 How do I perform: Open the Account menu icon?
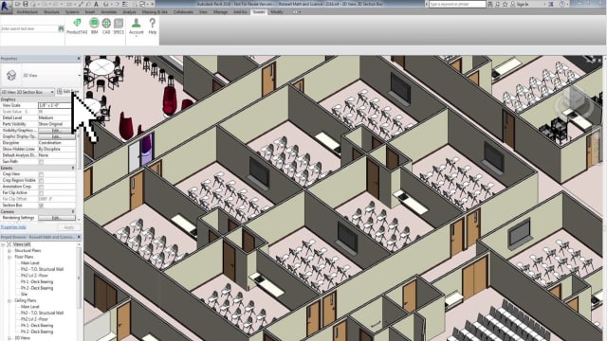136,27
